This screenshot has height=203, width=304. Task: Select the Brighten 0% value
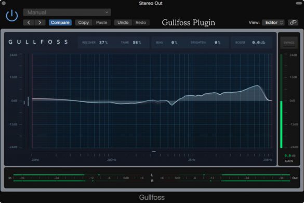point(217,43)
